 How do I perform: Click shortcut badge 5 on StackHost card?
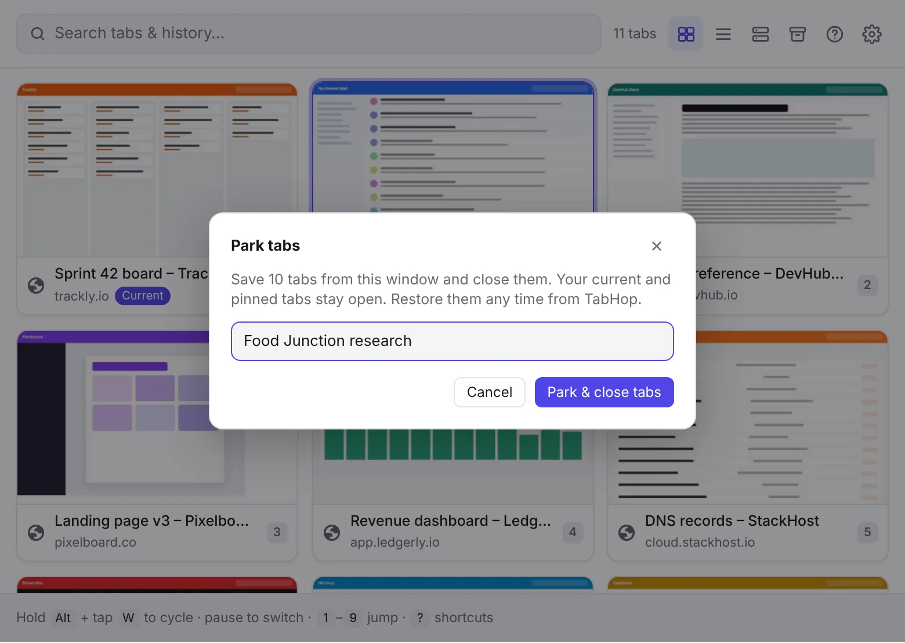867,532
